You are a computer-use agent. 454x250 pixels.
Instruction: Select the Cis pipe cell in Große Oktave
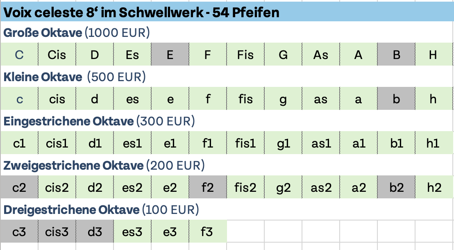point(57,55)
